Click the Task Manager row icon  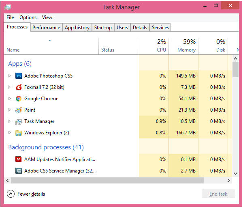[19, 121]
